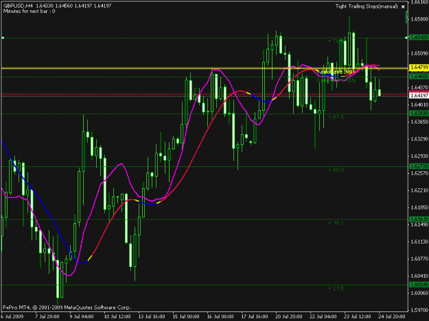The height and width of the screenshot is (321, 429).
Task: Click the Tight Trailing Stops(manual) label
Action: (x=367, y=6)
